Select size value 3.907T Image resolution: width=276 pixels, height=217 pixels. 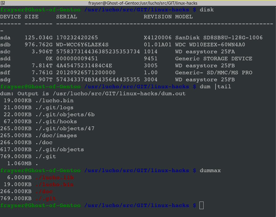42,80
